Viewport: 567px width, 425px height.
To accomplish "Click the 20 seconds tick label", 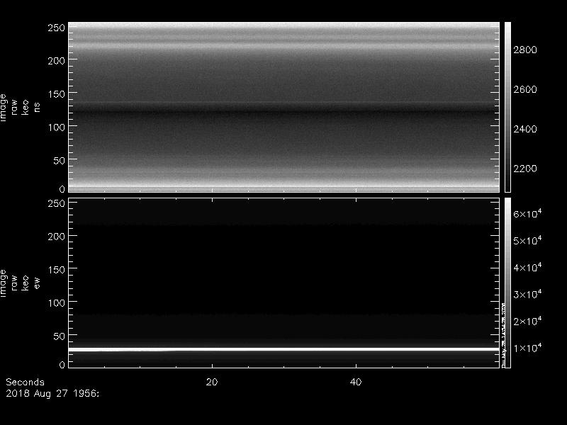I will pos(211,382).
